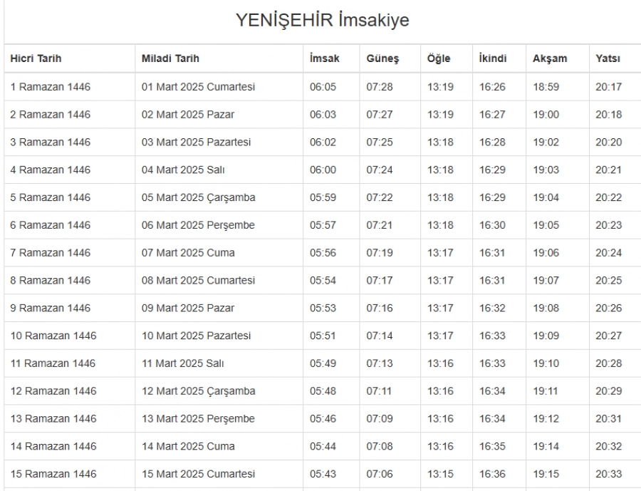This screenshot has height=491, width=641.
Task: Click İmsak time 06:00 for 4 Ramazan
Action: point(323,170)
